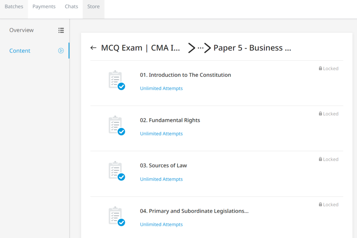Select the Content item in the left sidebar
The image size is (357, 238).
click(20, 50)
